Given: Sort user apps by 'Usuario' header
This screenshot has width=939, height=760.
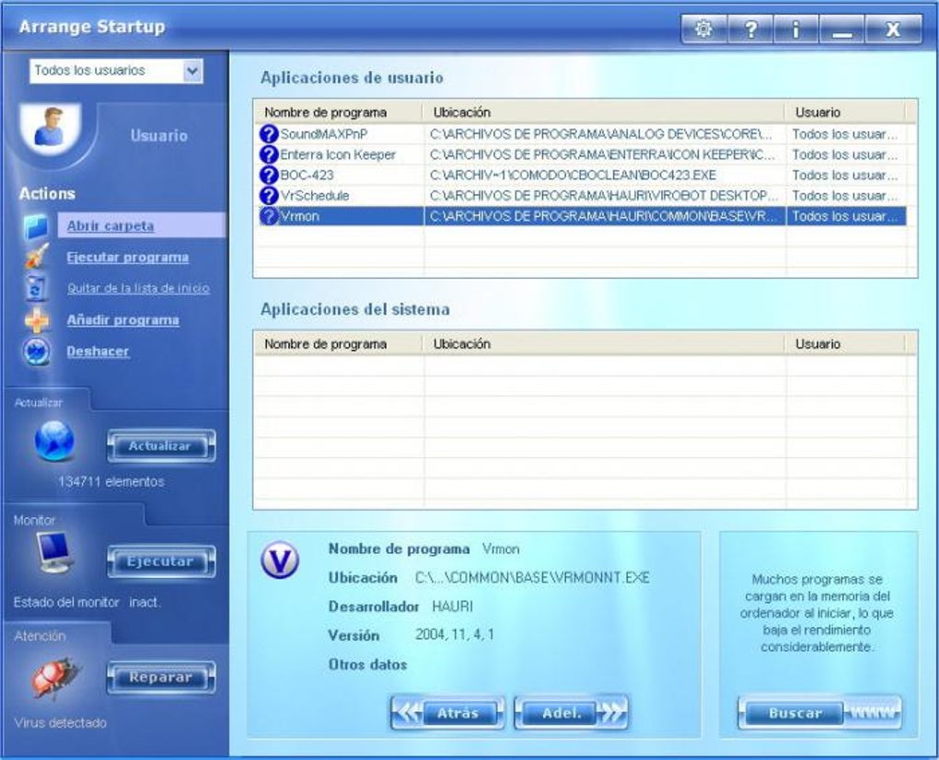Looking at the screenshot, I should click(845, 112).
